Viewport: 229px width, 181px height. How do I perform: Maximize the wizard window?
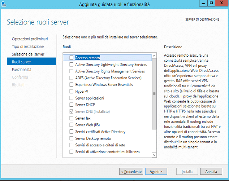tap(211, 3)
